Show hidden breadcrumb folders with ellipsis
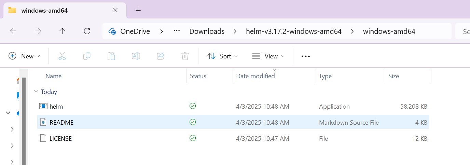 [177, 31]
